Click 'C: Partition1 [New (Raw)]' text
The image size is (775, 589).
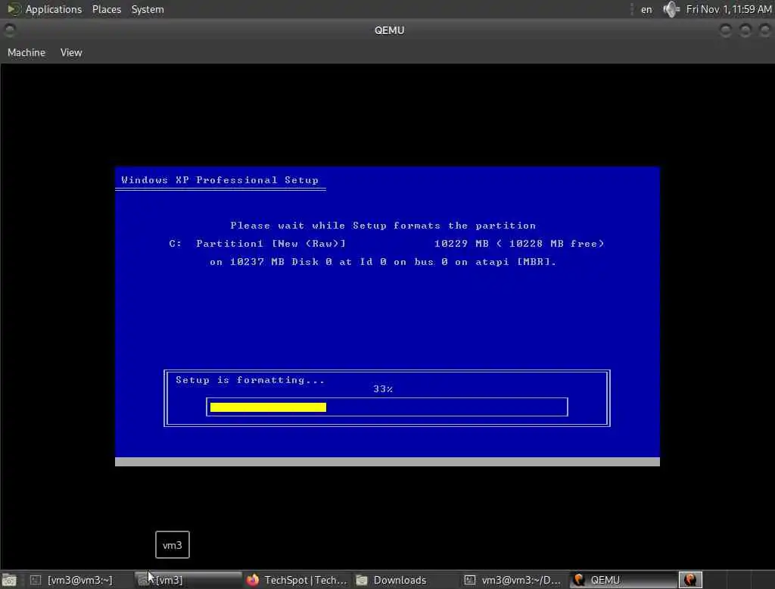coord(257,243)
